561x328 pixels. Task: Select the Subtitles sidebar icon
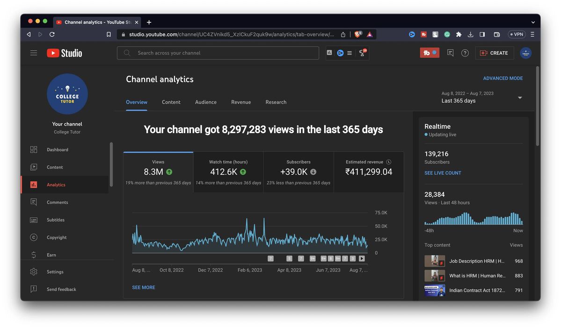click(x=33, y=220)
